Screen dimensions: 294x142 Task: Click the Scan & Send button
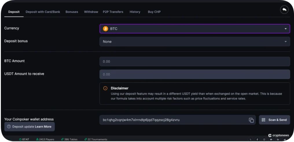[274, 120]
